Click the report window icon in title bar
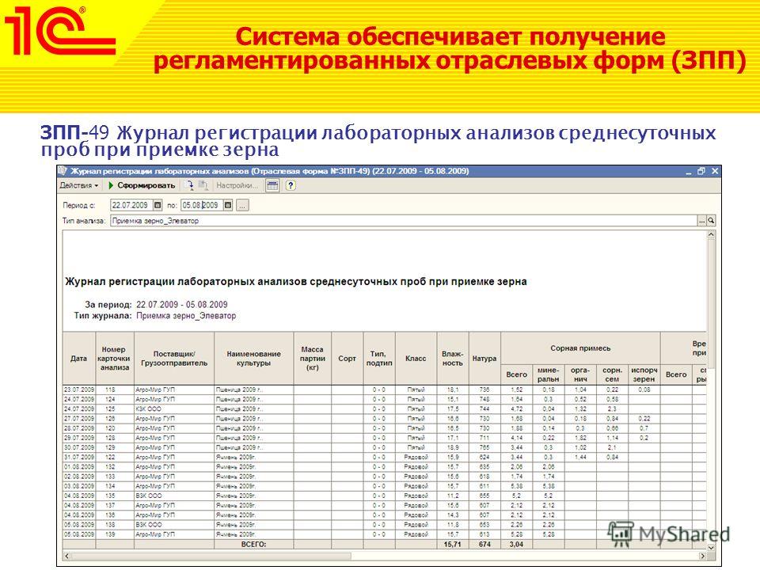The height and width of the screenshot is (570, 760). [x=63, y=171]
